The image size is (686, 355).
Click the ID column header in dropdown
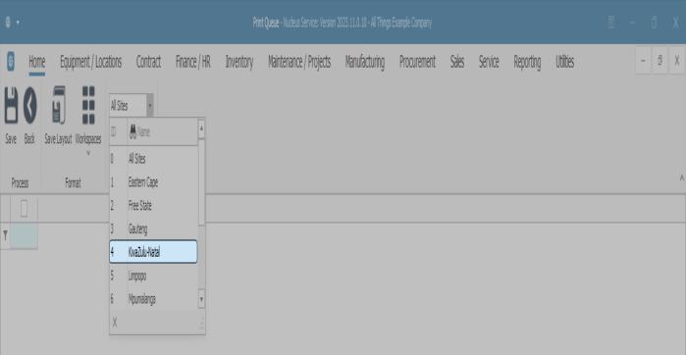[x=118, y=132]
